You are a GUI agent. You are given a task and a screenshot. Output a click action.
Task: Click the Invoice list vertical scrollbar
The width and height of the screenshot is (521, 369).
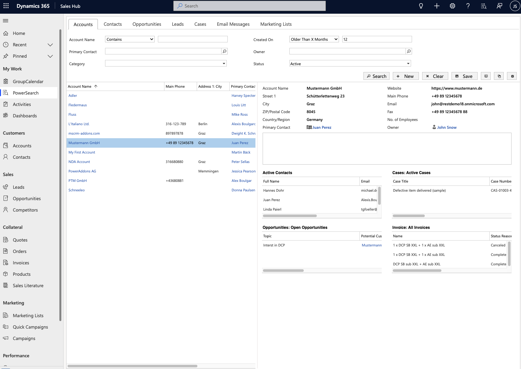tap(509, 253)
